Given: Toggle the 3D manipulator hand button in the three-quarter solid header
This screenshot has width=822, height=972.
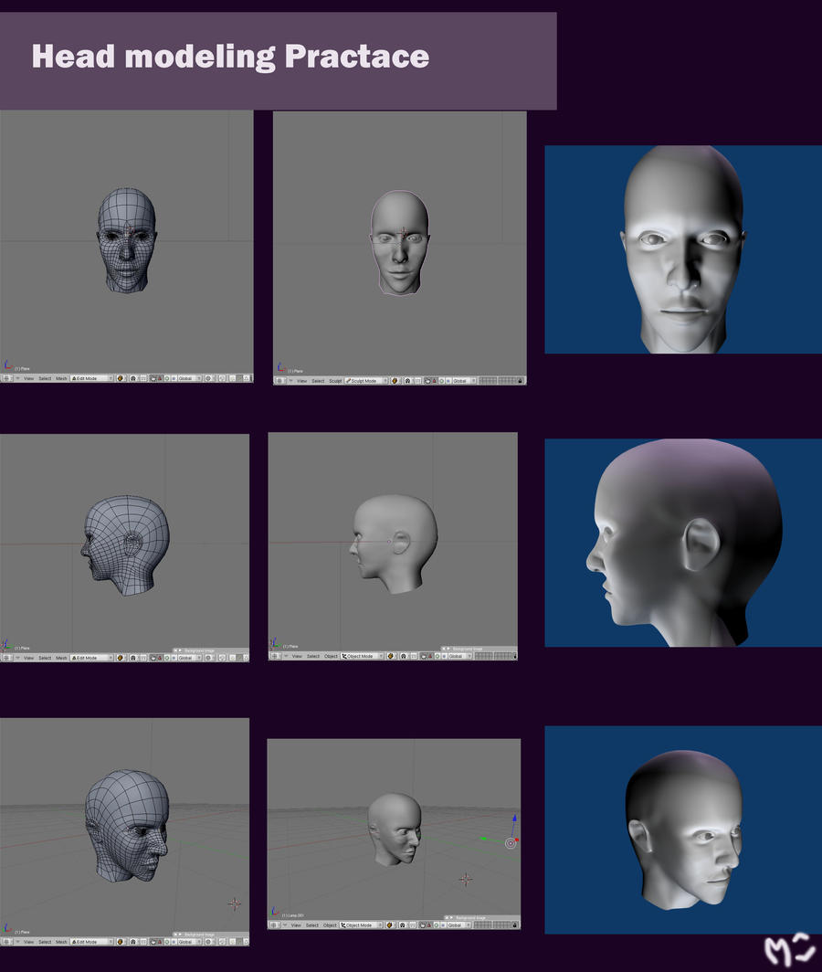Looking at the screenshot, I should pos(422,924).
